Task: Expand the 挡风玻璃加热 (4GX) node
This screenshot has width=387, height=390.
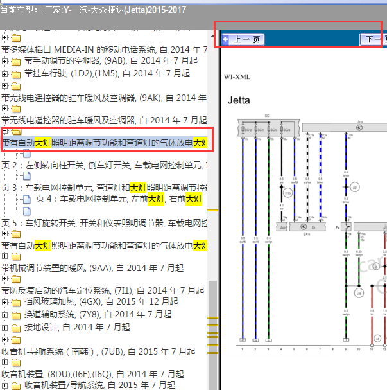Action: click(x=4, y=302)
